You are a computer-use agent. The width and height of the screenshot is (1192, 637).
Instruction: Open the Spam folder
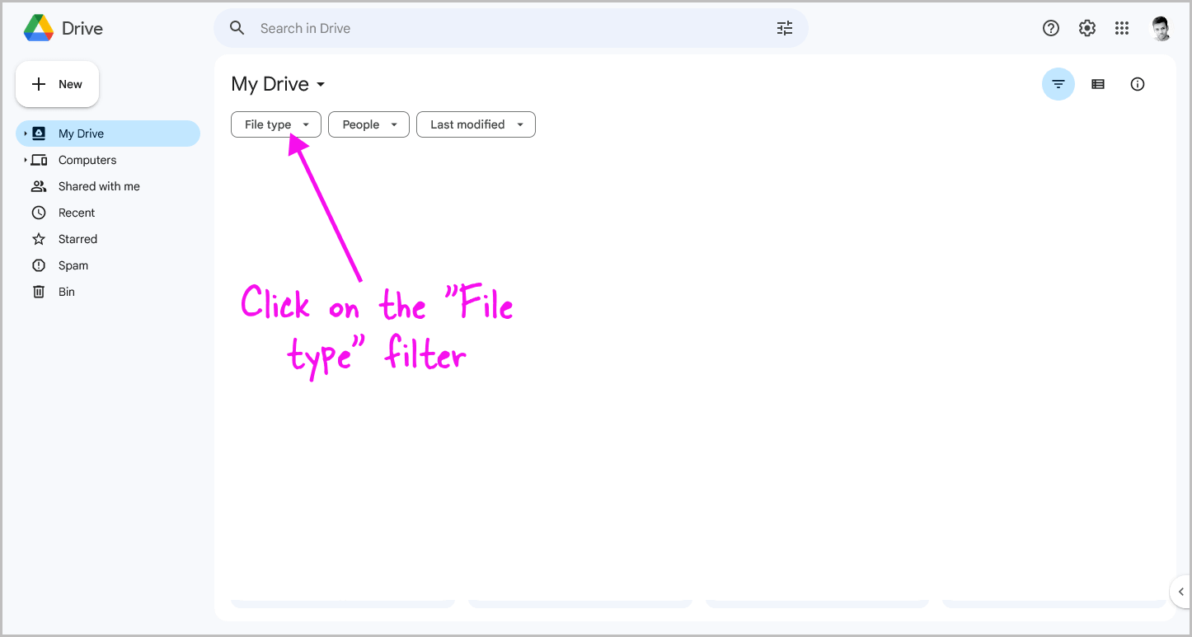click(73, 265)
